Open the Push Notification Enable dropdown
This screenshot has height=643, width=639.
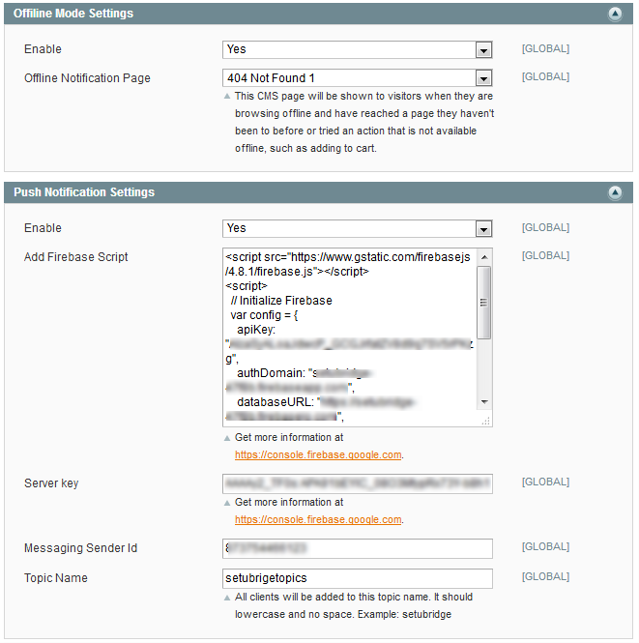(358, 229)
